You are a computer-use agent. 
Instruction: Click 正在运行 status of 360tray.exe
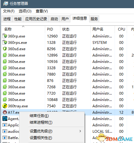click(69, 106)
